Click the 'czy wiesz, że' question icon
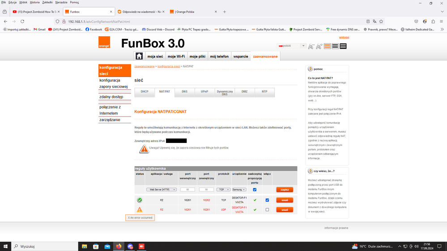The width and height of the screenshot is (447, 251). point(311,171)
